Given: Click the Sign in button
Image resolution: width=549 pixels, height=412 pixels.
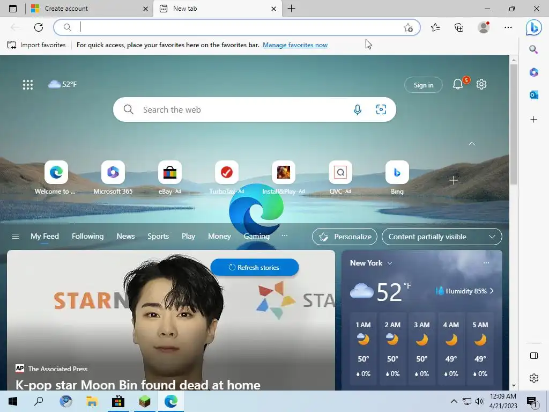Looking at the screenshot, I should (424, 85).
